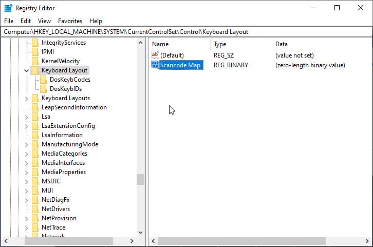Click the NetDiagFx folder icon
The height and width of the screenshot is (247, 373).
coord(35,200)
